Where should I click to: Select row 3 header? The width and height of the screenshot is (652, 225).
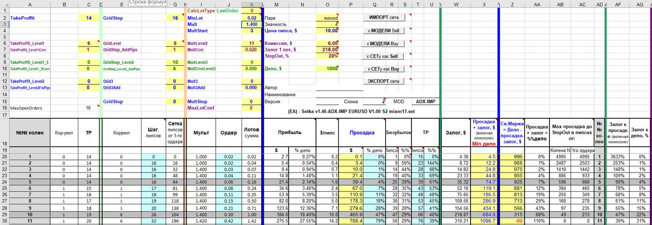point(4,24)
